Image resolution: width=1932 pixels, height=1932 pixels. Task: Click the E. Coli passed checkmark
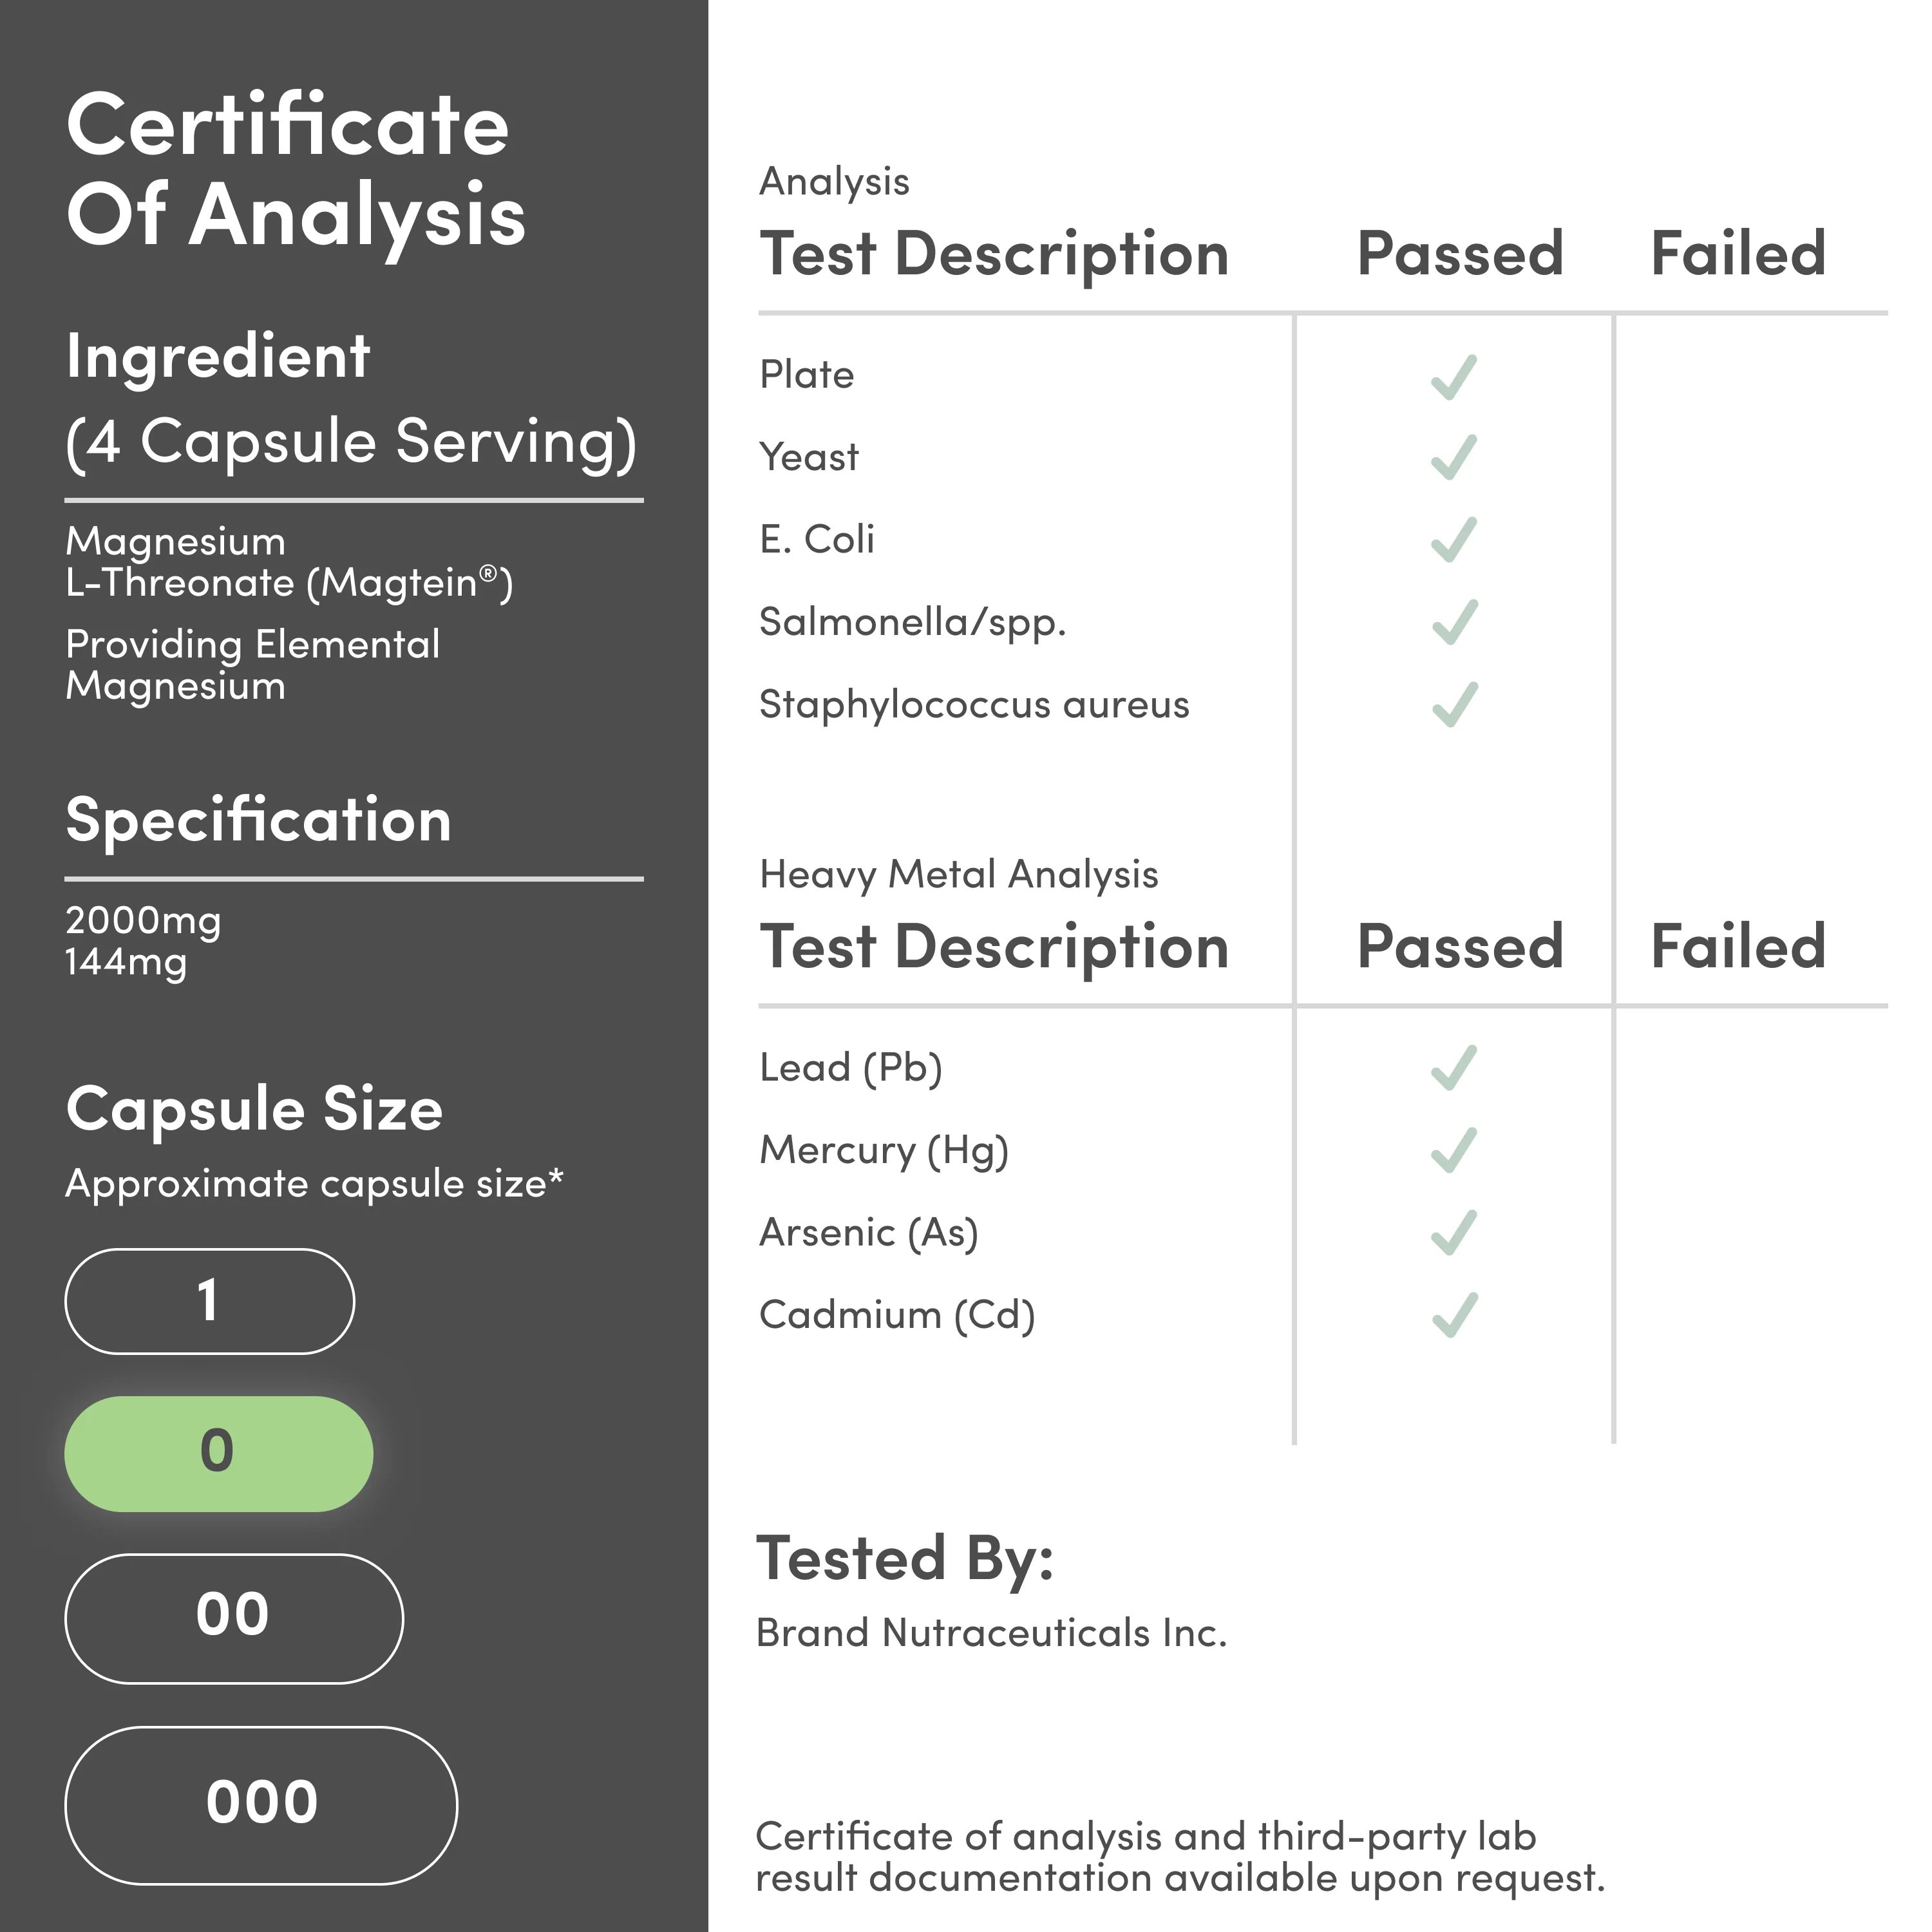point(1453,540)
